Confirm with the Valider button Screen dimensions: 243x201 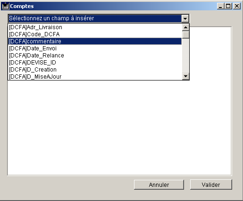pos(211,185)
